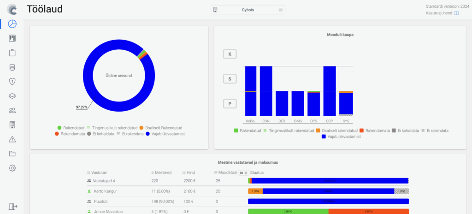Open the people/users icon in sidebar
The width and height of the screenshot is (472, 214).
pos(12,110)
